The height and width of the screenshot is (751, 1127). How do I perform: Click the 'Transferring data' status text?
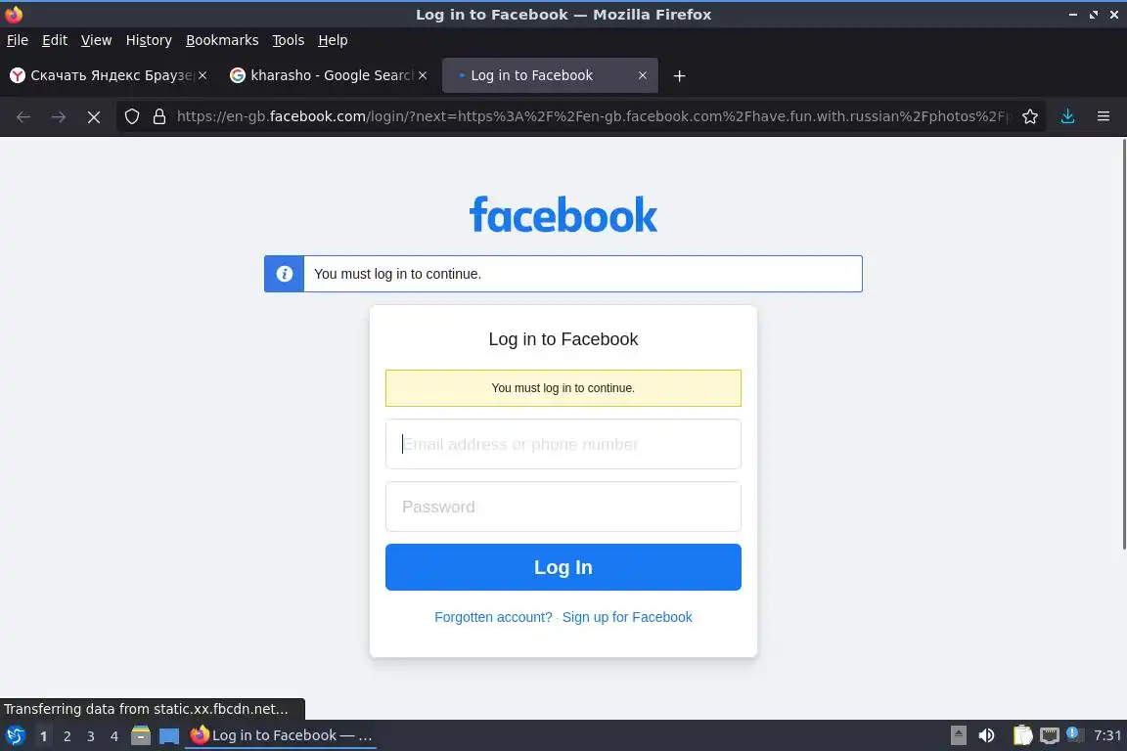146,709
